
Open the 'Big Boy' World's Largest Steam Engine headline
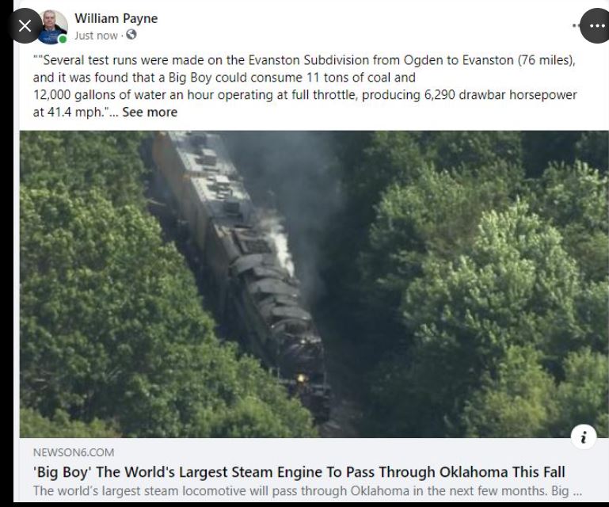[299, 472]
